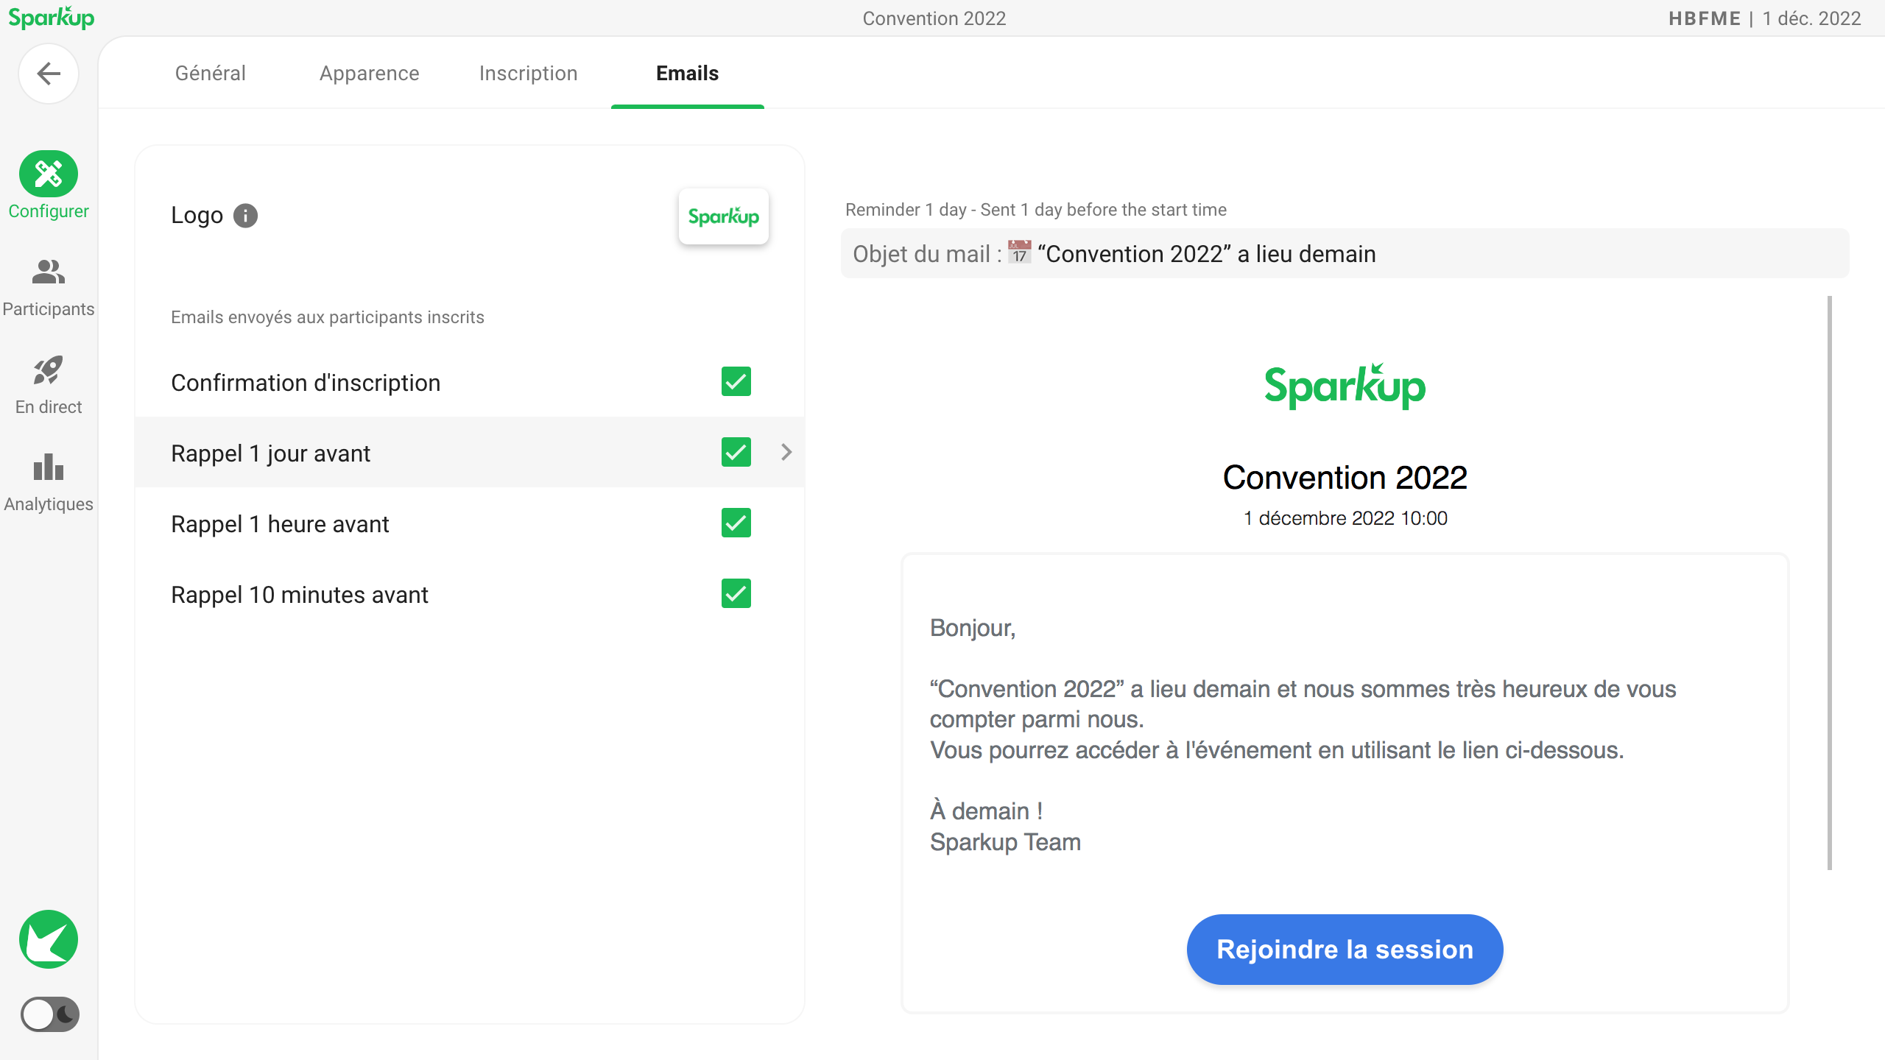Select Confirmation d'inscription email row
1885x1060 pixels.
(x=306, y=383)
